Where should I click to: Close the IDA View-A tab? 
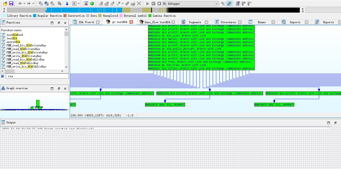98,22
